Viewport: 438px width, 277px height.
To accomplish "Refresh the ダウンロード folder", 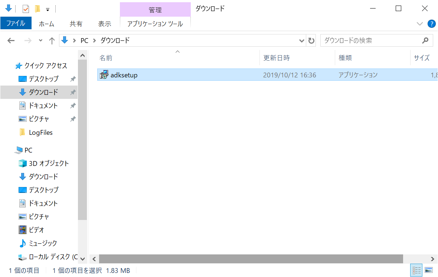I will tap(311, 41).
